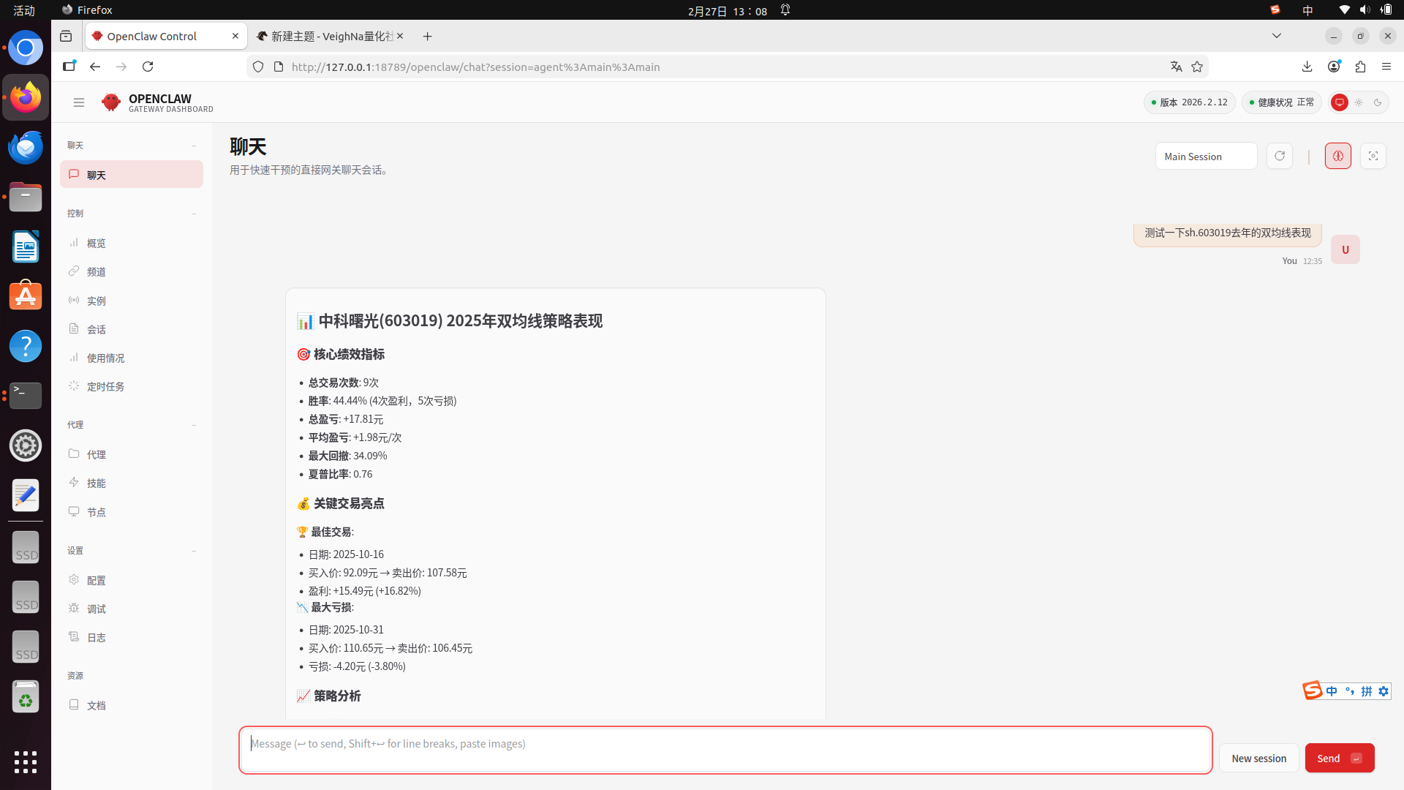This screenshot has height=790, width=1404.
Task: Switch to dark theme moon icon
Action: [1378, 102]
